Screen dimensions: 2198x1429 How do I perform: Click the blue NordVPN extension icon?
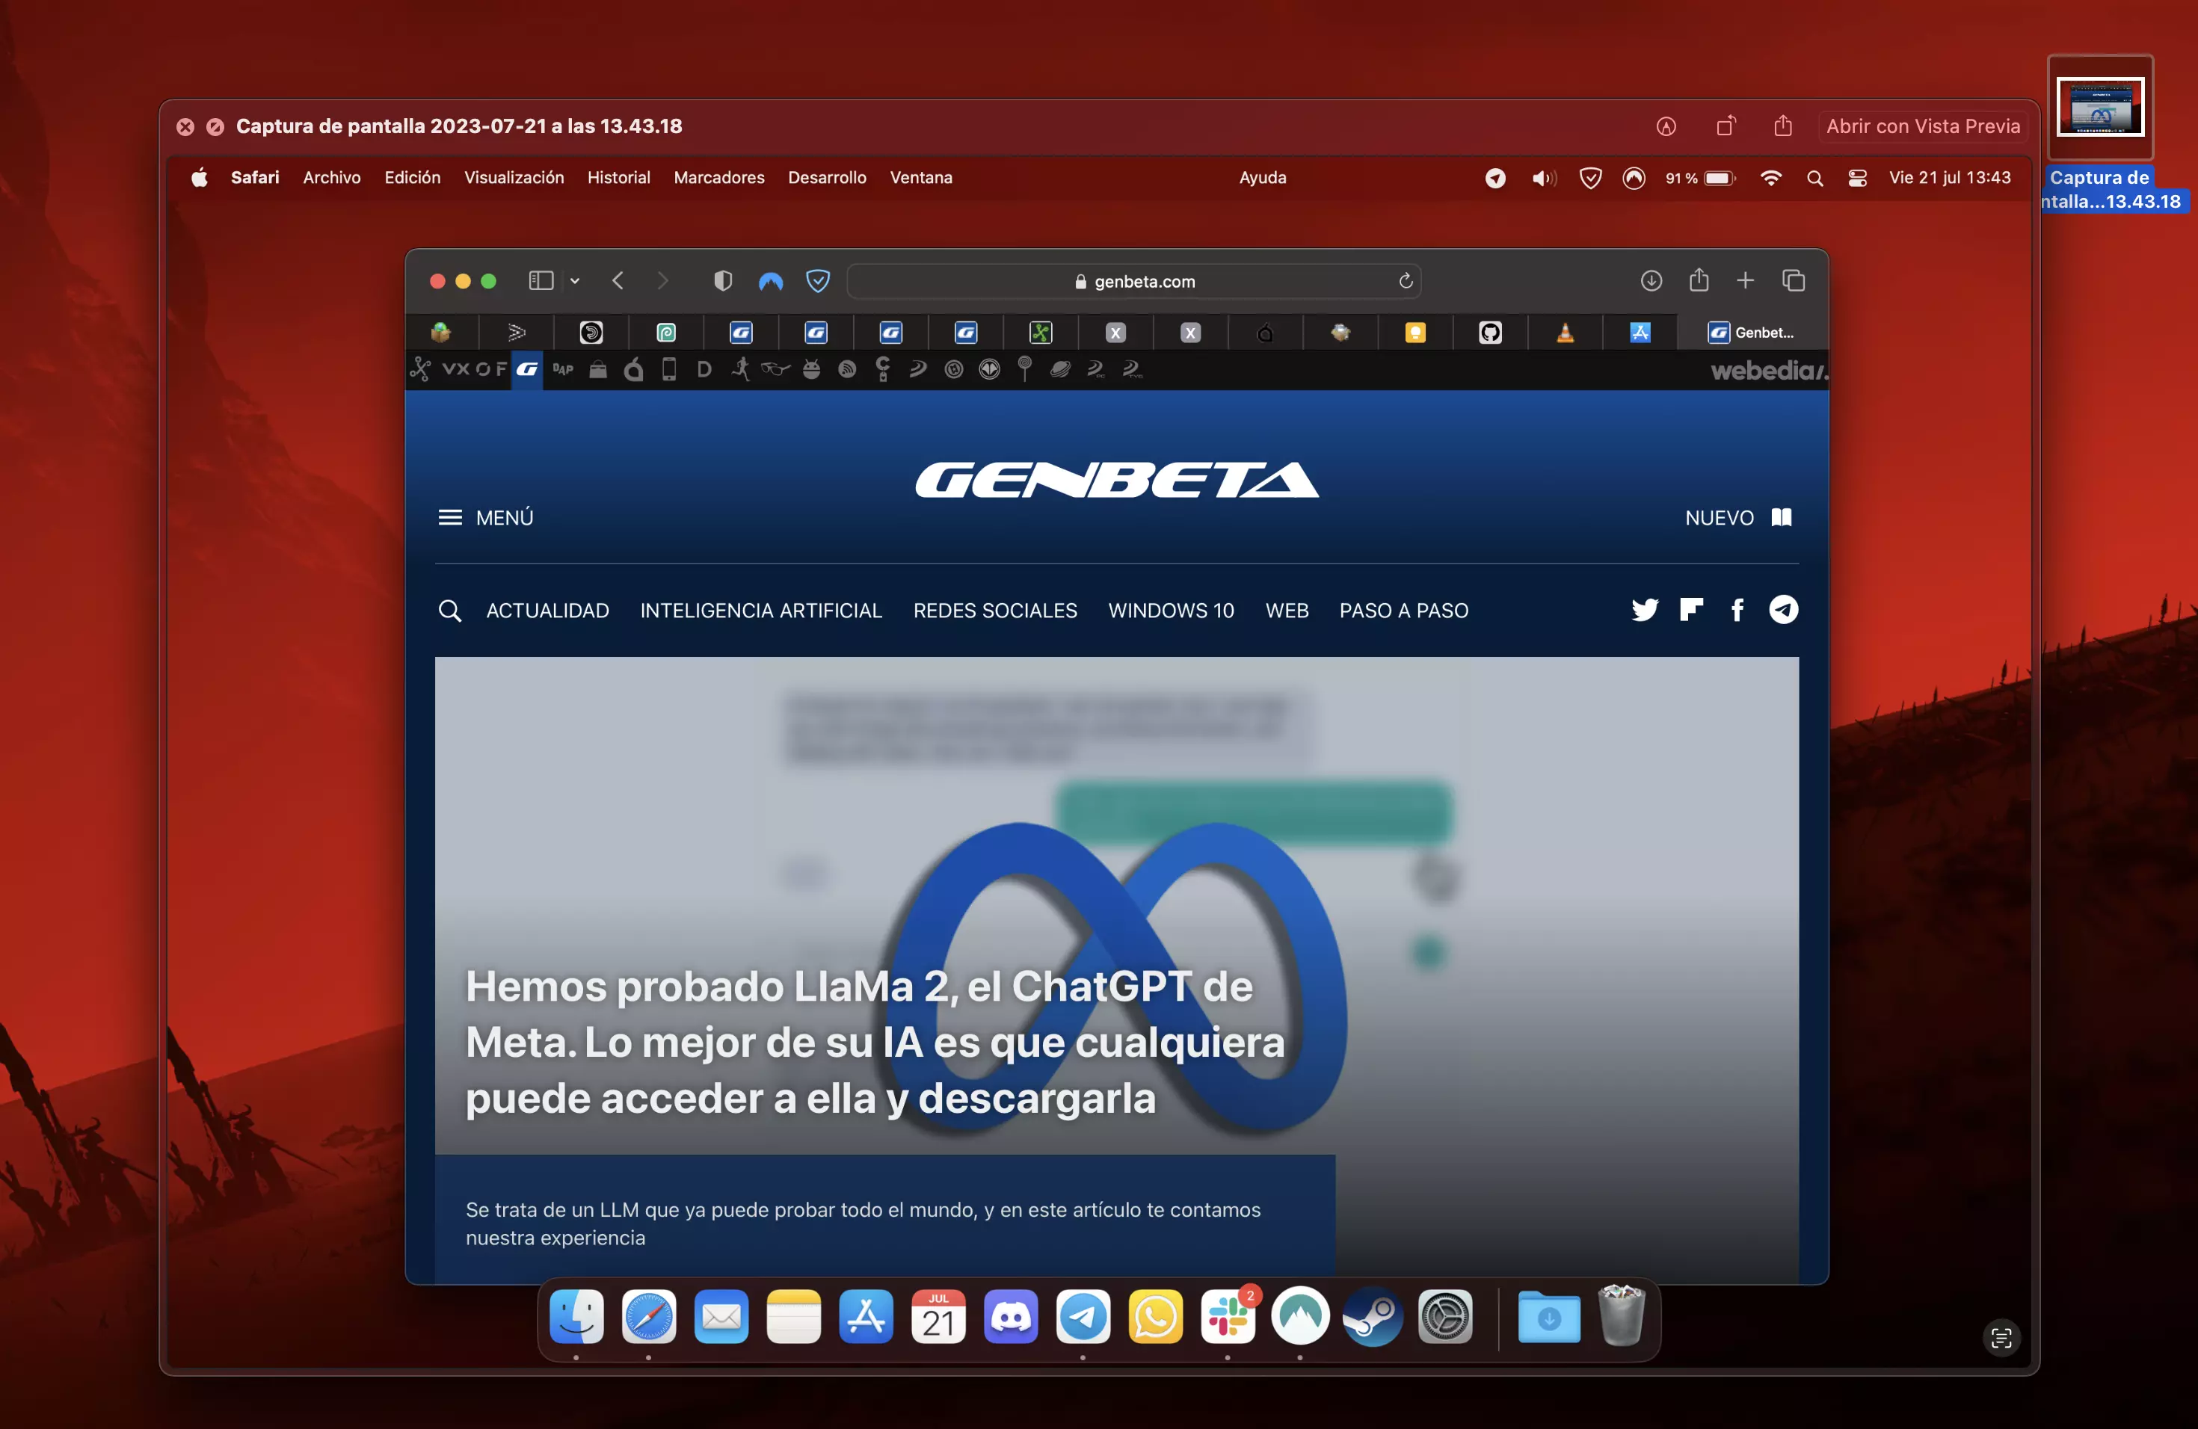(x=770, y=280)
